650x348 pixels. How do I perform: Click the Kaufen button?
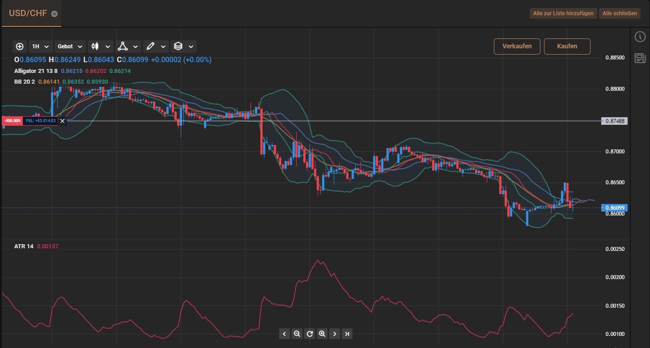[567, 46]
